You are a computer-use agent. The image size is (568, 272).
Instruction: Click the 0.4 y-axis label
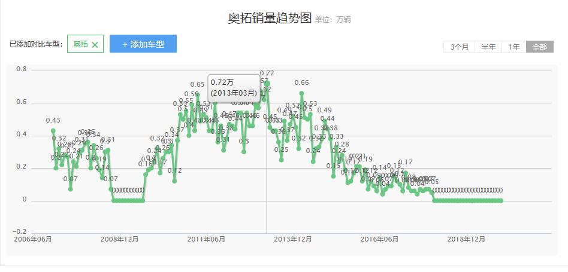click(22, 135)
